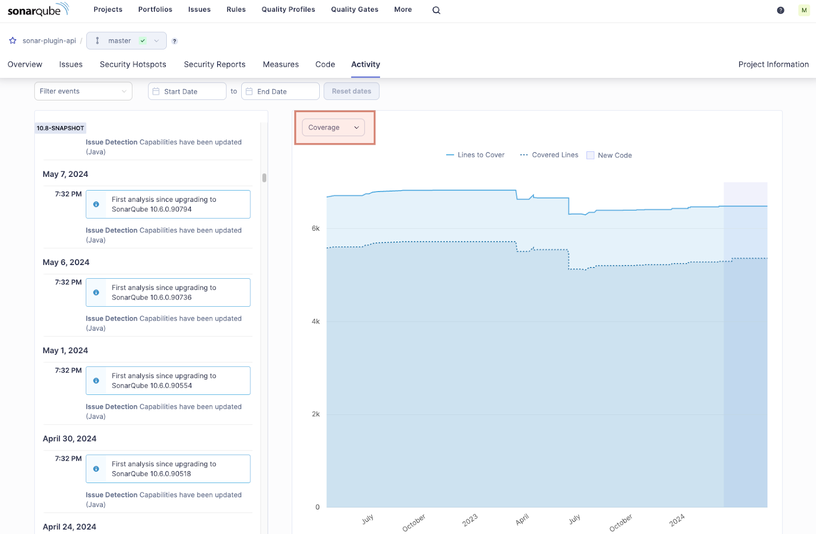This screenshot has width=816, height=534.
Task: Click the branch icon in branch selector
Action: click(x=97, y=40)
